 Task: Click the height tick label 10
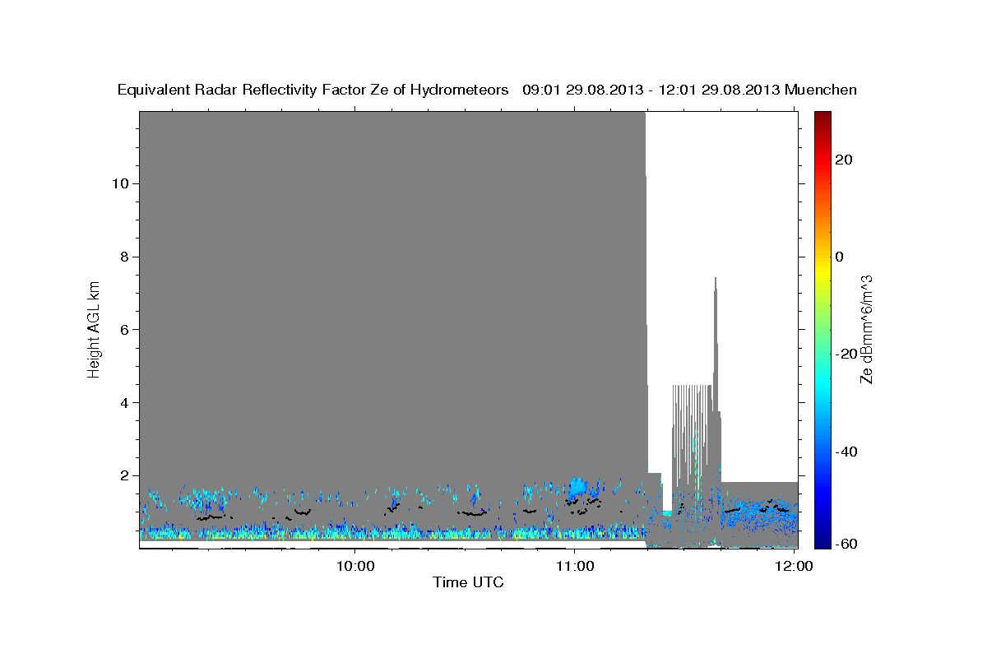[121, 183]
